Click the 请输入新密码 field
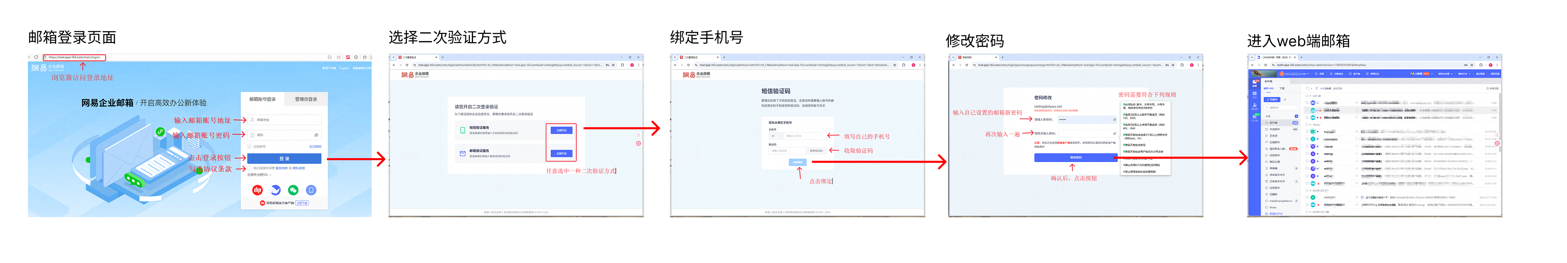 1087,120
